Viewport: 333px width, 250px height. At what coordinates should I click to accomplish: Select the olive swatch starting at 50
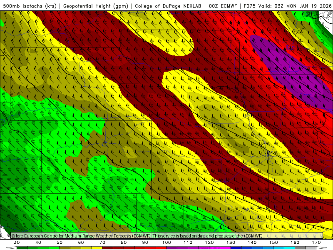[x=65, y=248]
